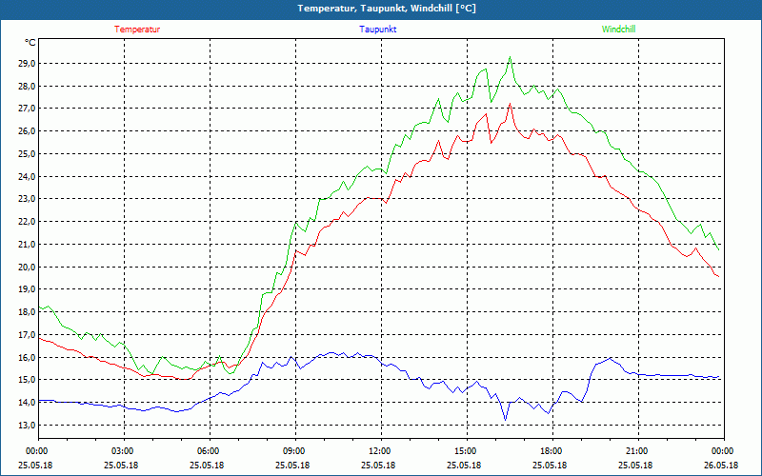
Task: Click the '15:00' time axis label
Action: 467,451
